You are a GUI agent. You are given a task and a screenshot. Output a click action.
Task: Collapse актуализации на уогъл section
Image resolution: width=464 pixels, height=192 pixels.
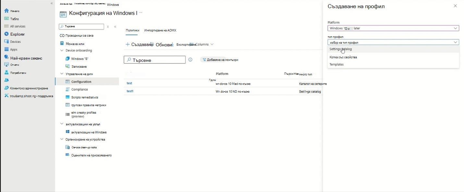[x=62, y=124]
